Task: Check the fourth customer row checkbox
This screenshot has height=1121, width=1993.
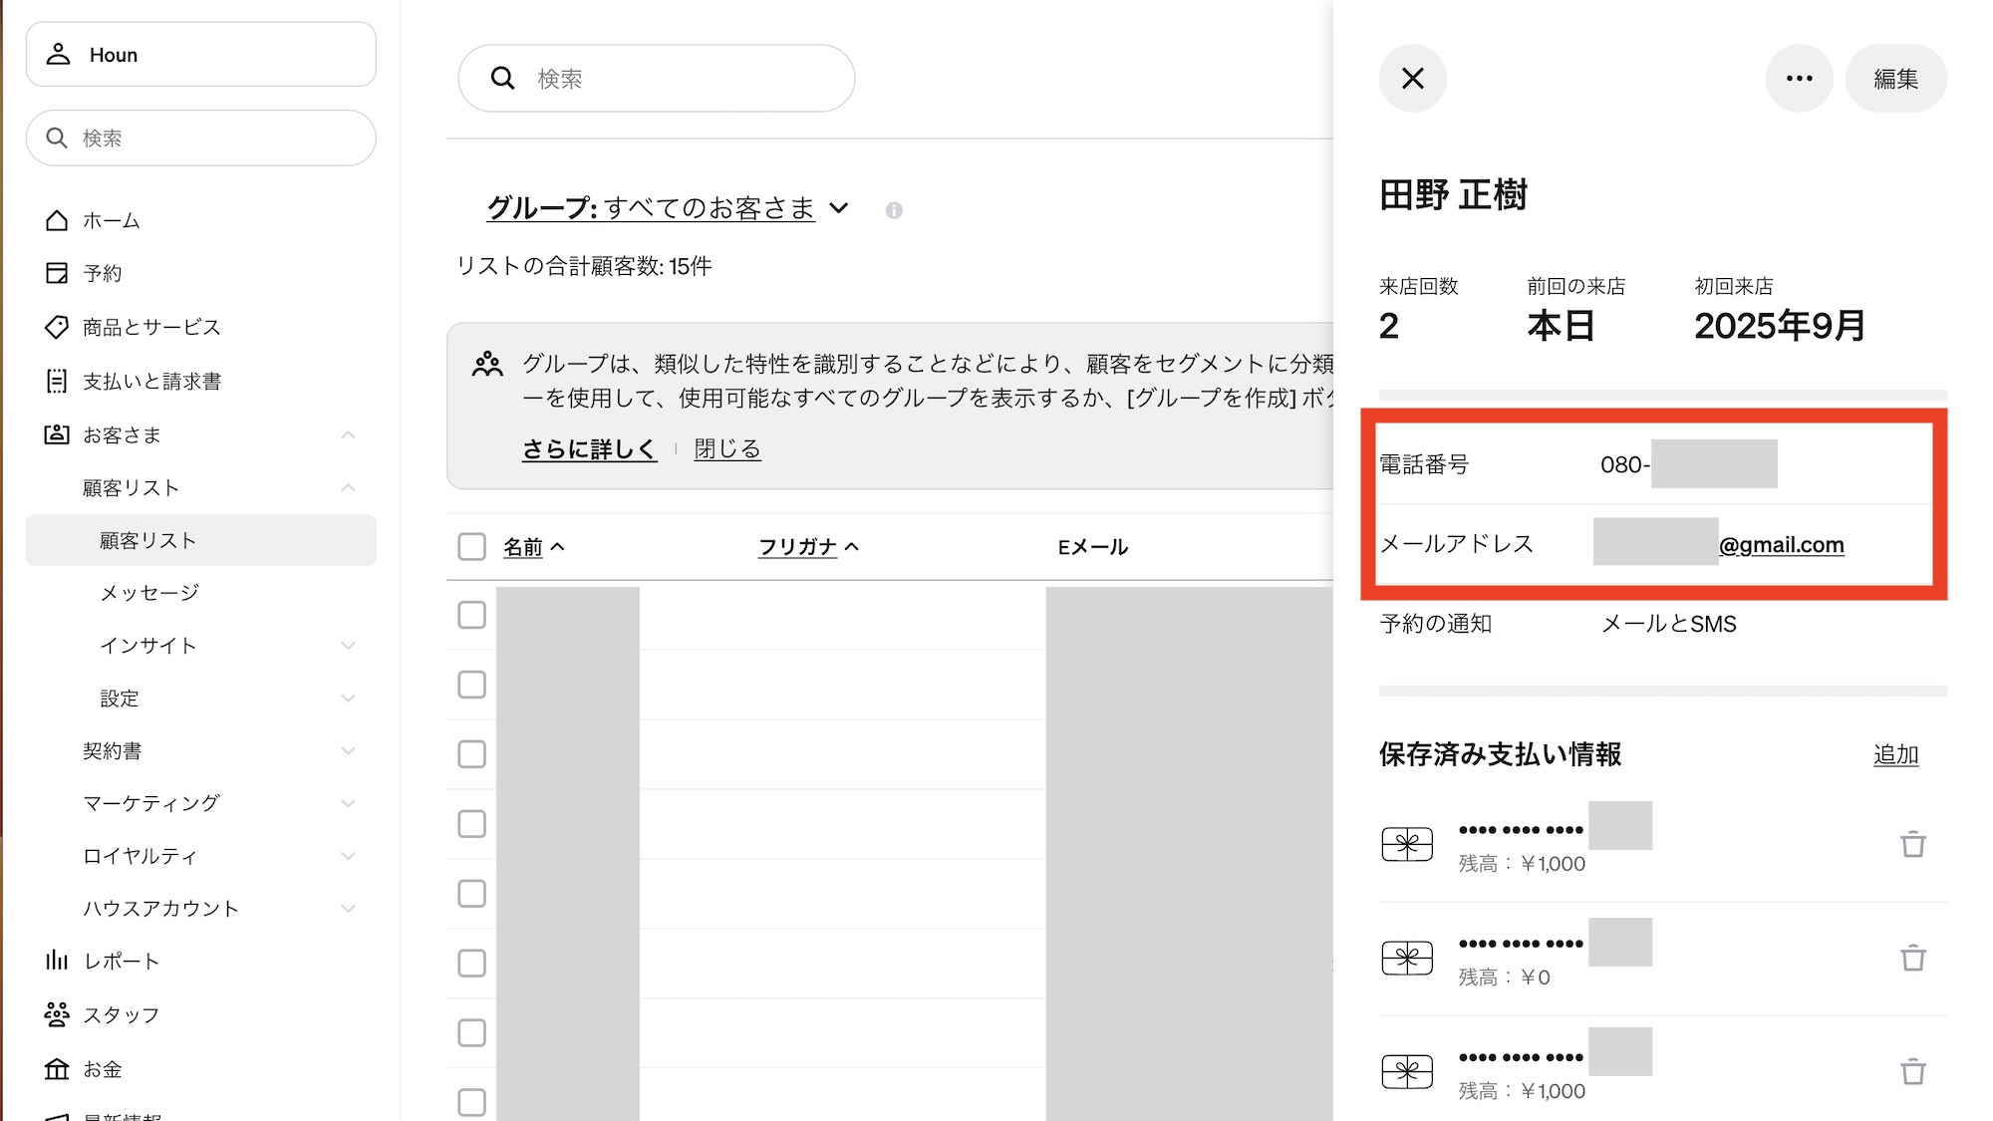Action: click(471, 824)
